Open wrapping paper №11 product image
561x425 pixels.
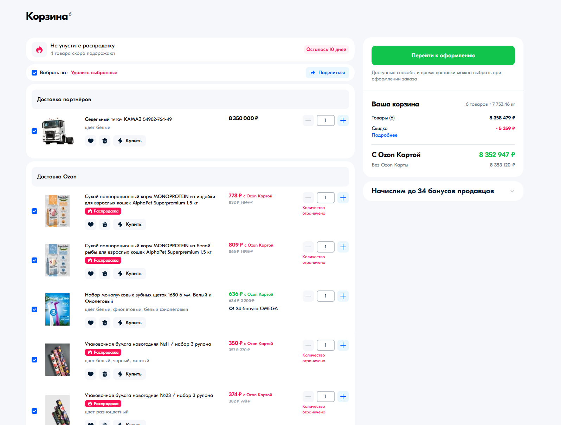coord(58,360)
